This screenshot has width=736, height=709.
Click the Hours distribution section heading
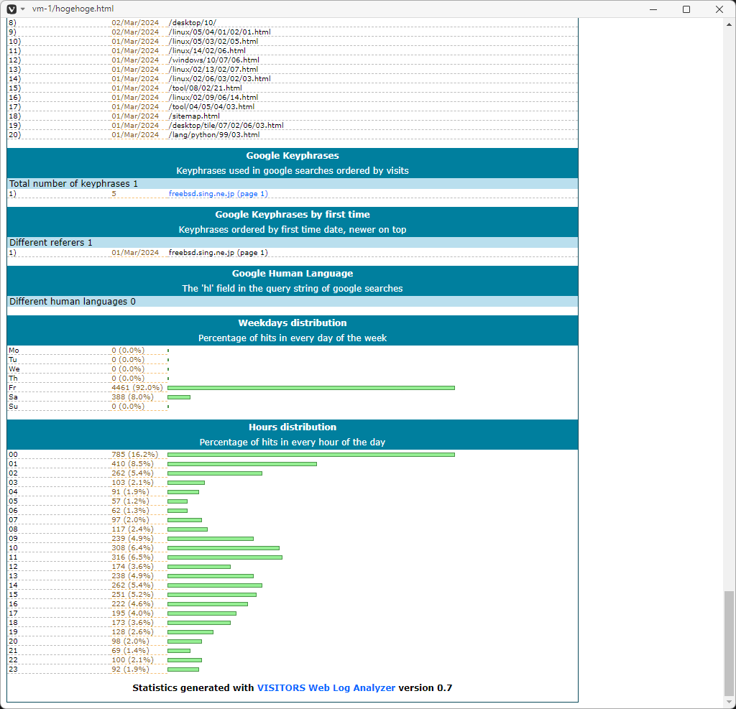click(292, 427)
